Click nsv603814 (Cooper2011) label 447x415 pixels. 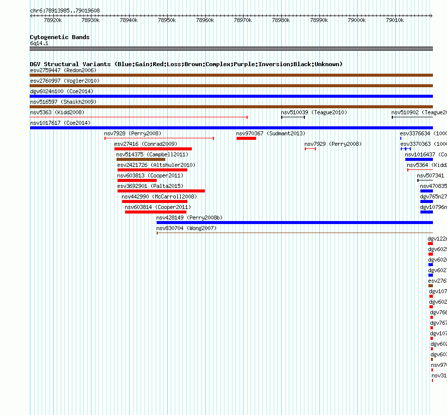158,207
